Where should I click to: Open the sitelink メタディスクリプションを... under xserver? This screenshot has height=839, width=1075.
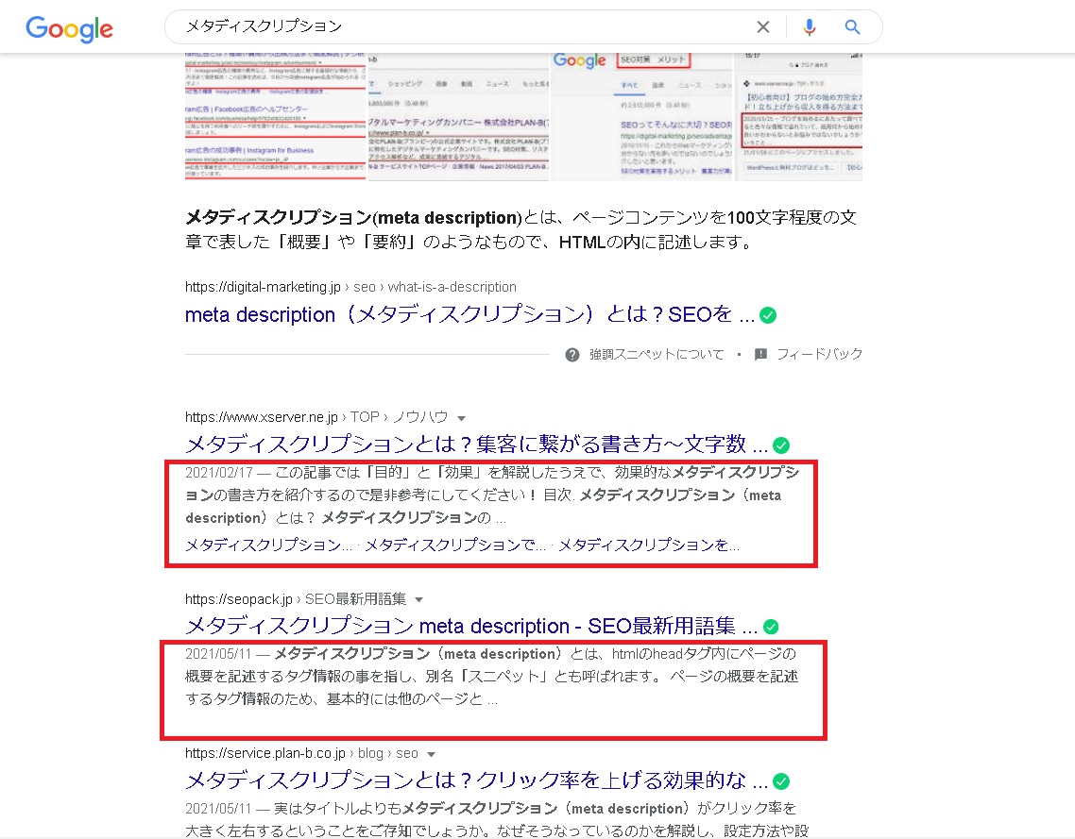(649, 545)
